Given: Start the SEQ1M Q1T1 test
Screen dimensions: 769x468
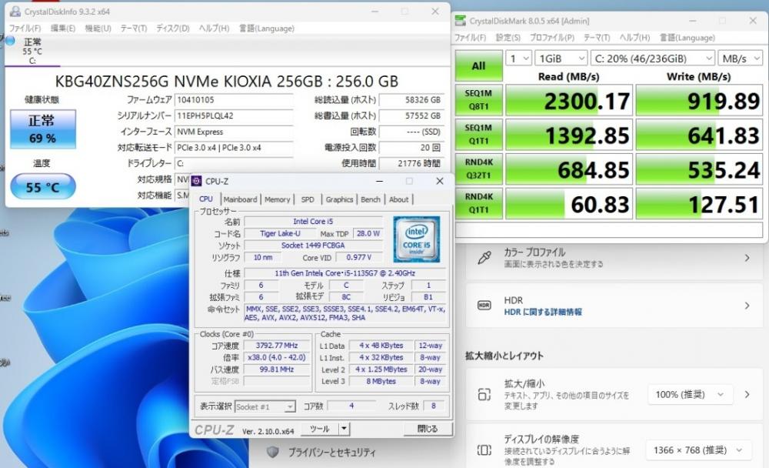Looking at the screenshot, I should (478, 134).
